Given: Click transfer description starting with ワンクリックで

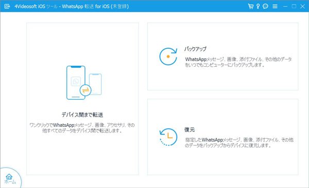Looking at the screenshot, I should (x=82, y=128).
